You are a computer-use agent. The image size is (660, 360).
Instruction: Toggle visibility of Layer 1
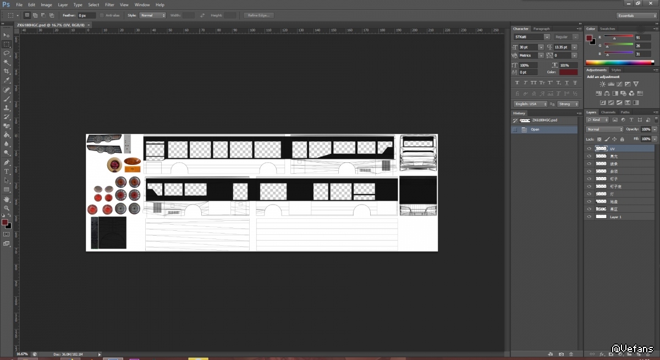589,217
